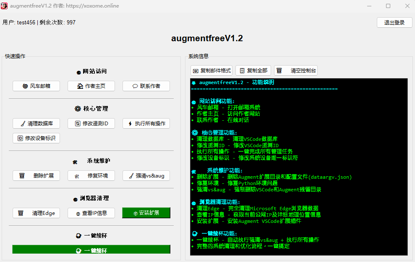This screenshot has width=415, height=262.
Task: Select console line '清理数据库 - 清理VSCode数据库'
Action: tap(237, 139)
